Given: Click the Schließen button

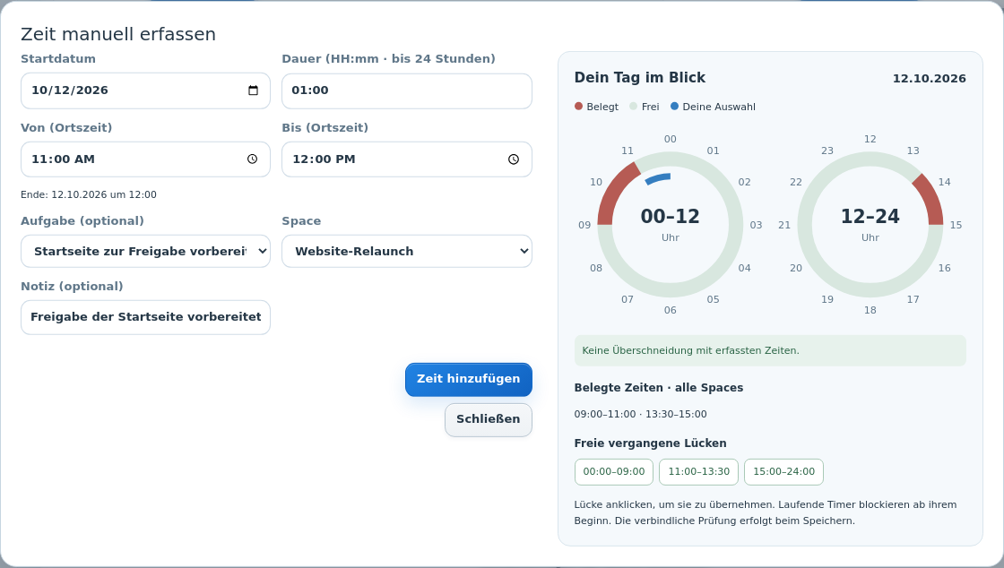Looking at the screenshot, I should pyautogui.click(x=489, y=419).
